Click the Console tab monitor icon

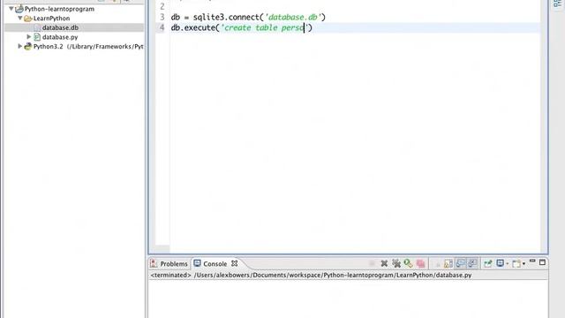coord(197,263)
